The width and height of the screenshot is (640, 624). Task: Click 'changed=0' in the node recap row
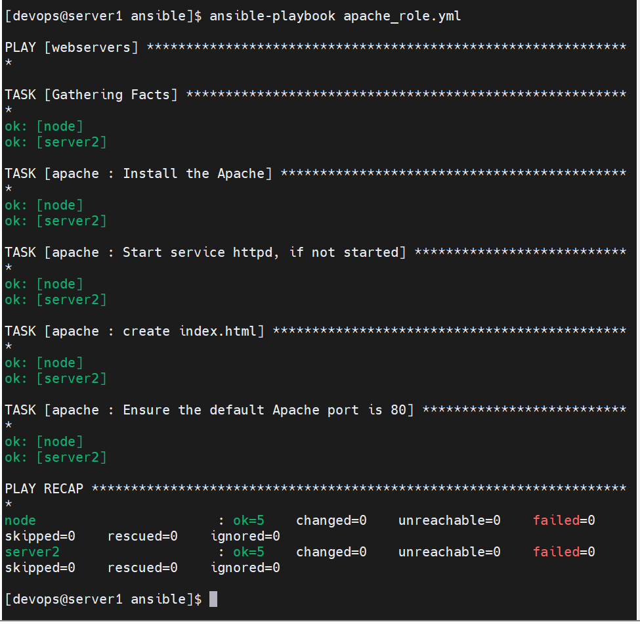(331, 520)
